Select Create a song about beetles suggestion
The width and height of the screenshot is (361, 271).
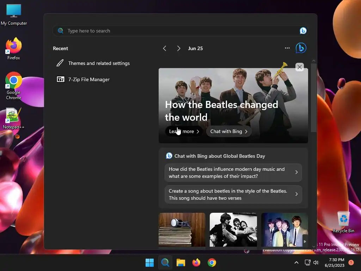233,194
